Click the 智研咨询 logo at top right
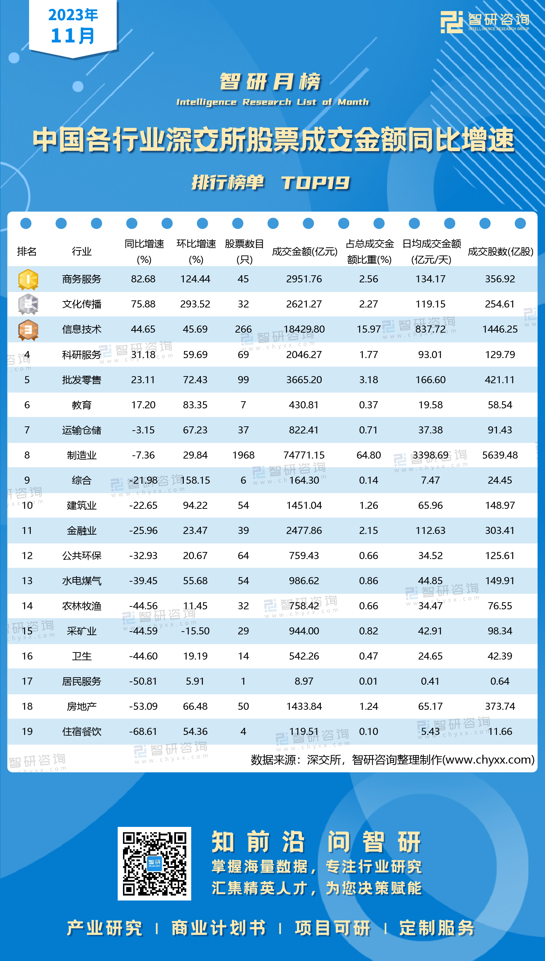545x961 pixels. click(x=485, y=22)
